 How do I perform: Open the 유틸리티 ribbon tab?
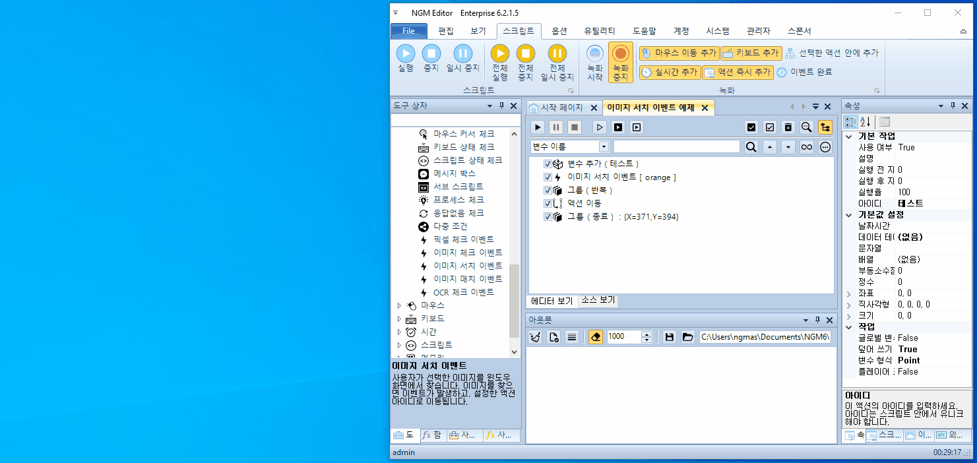click(600, 31)
